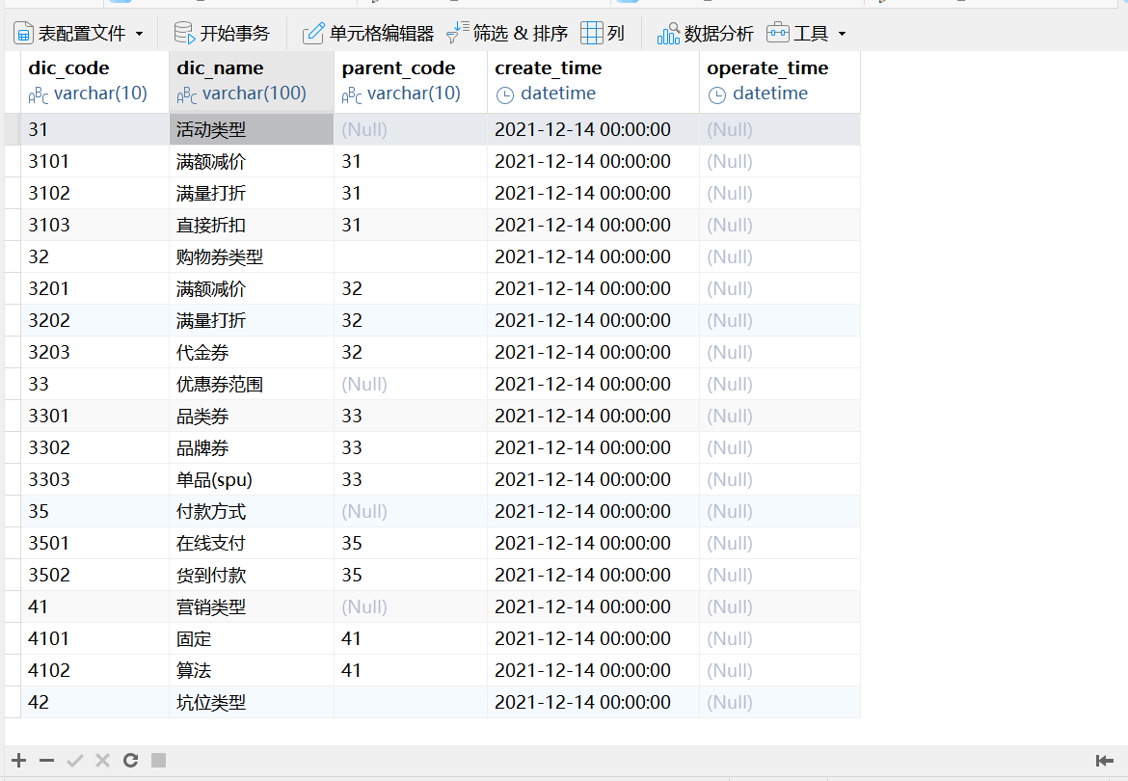The width and height of the screenshot is (1128, 781).
Task: Click the refresh icon in bottom bar
Action: coord(131,760)
